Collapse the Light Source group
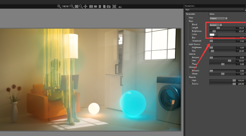This screenshot has height=136, width=246. (x=187, y=44)
